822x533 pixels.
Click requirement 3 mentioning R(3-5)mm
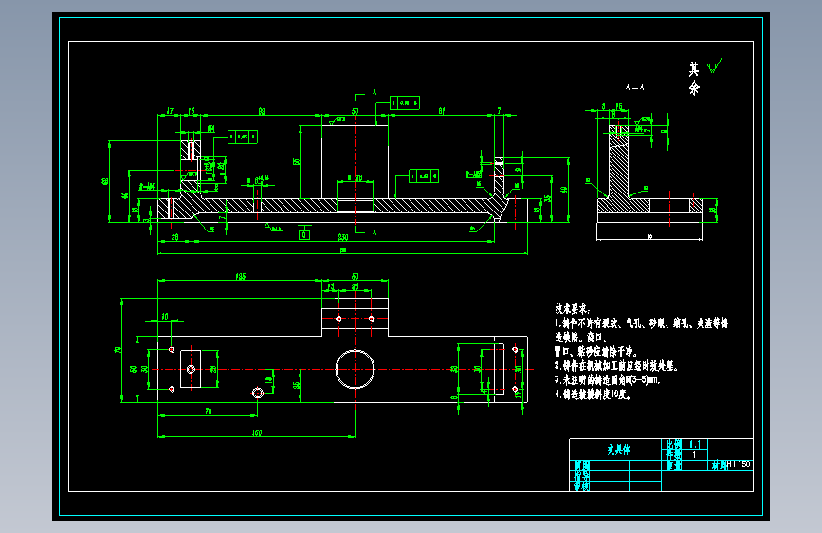tap(608, 379)
